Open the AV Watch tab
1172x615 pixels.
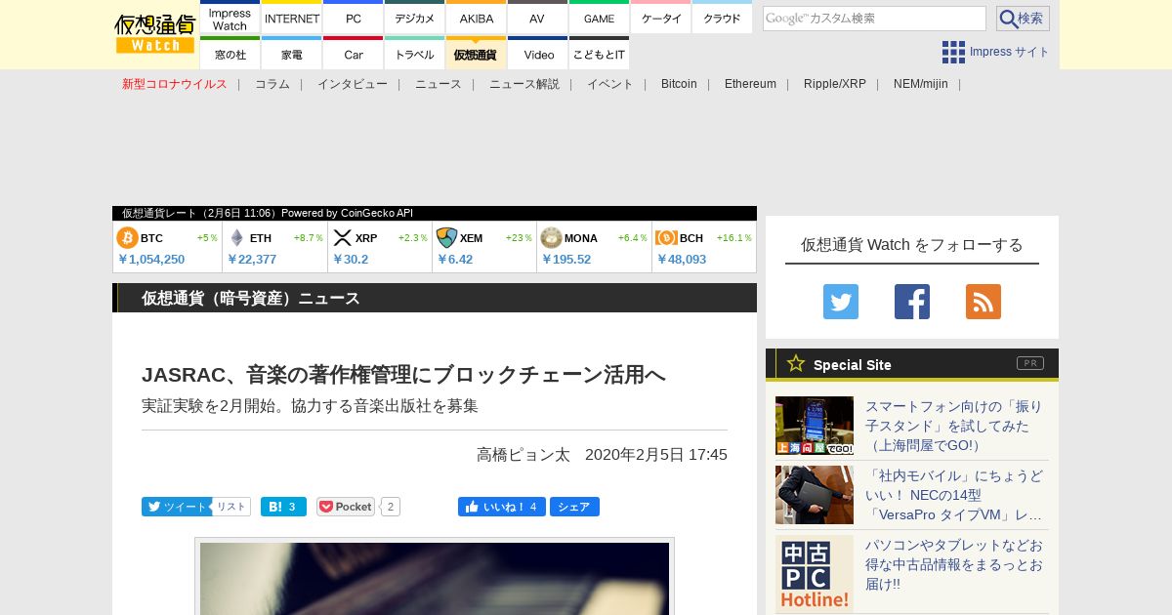(x=537, y=19)
